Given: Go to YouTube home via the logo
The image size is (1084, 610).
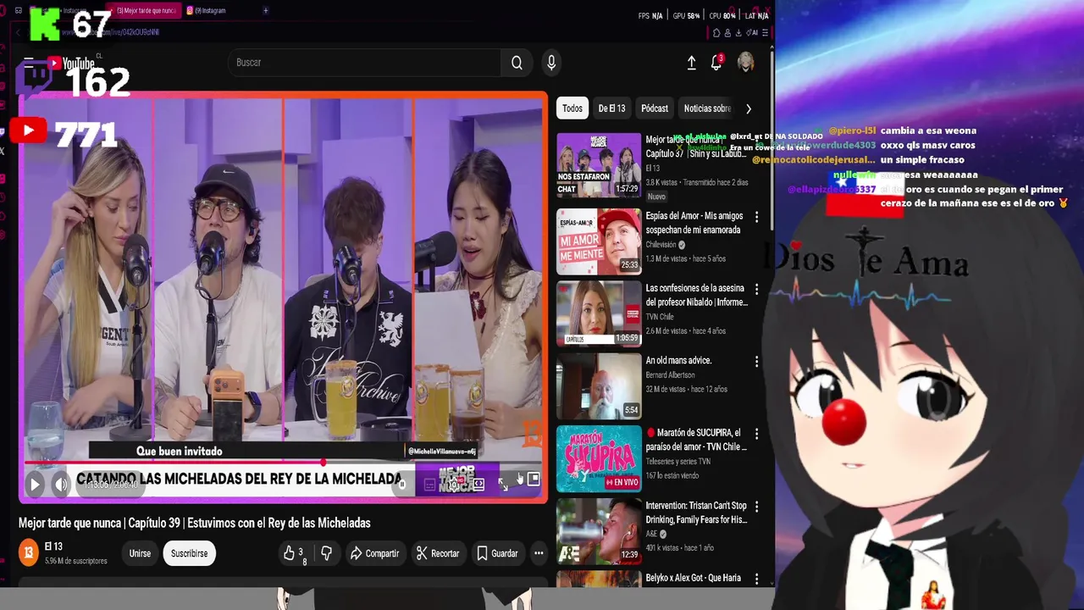Looking at the screenshot, I should point(73,64).
